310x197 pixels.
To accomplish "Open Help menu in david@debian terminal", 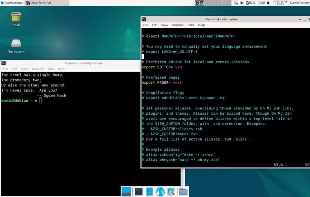I will (x=61, y=69).
